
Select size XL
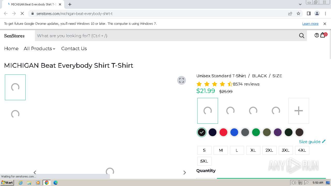(x=253, y=150)
